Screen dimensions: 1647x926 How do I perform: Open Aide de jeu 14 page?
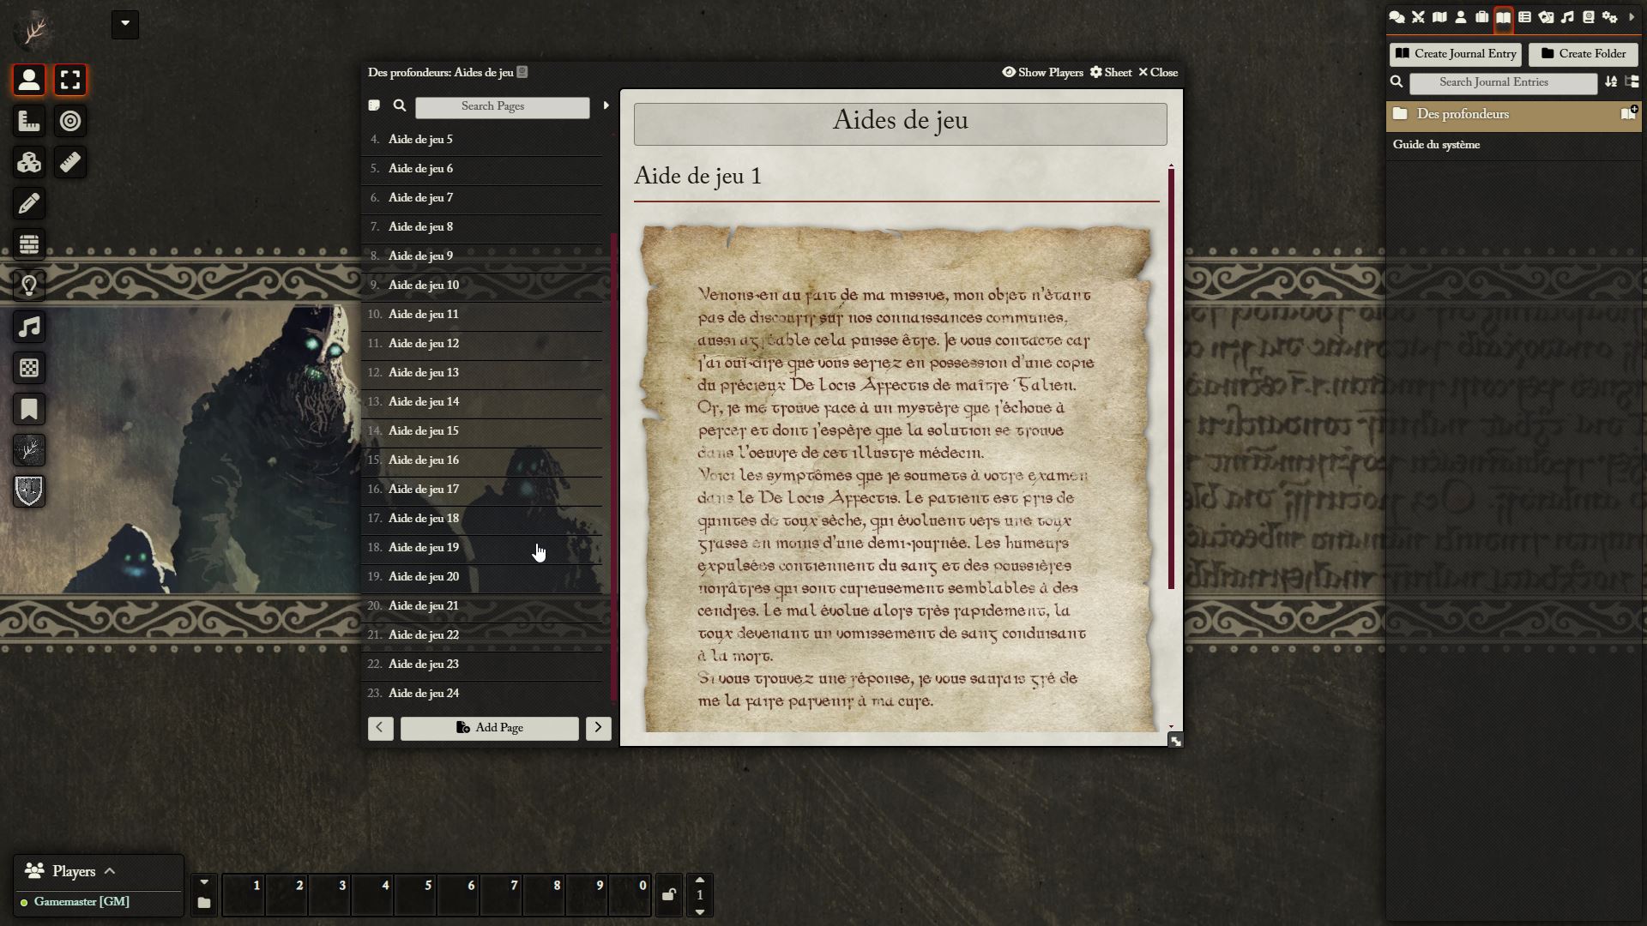424,401
